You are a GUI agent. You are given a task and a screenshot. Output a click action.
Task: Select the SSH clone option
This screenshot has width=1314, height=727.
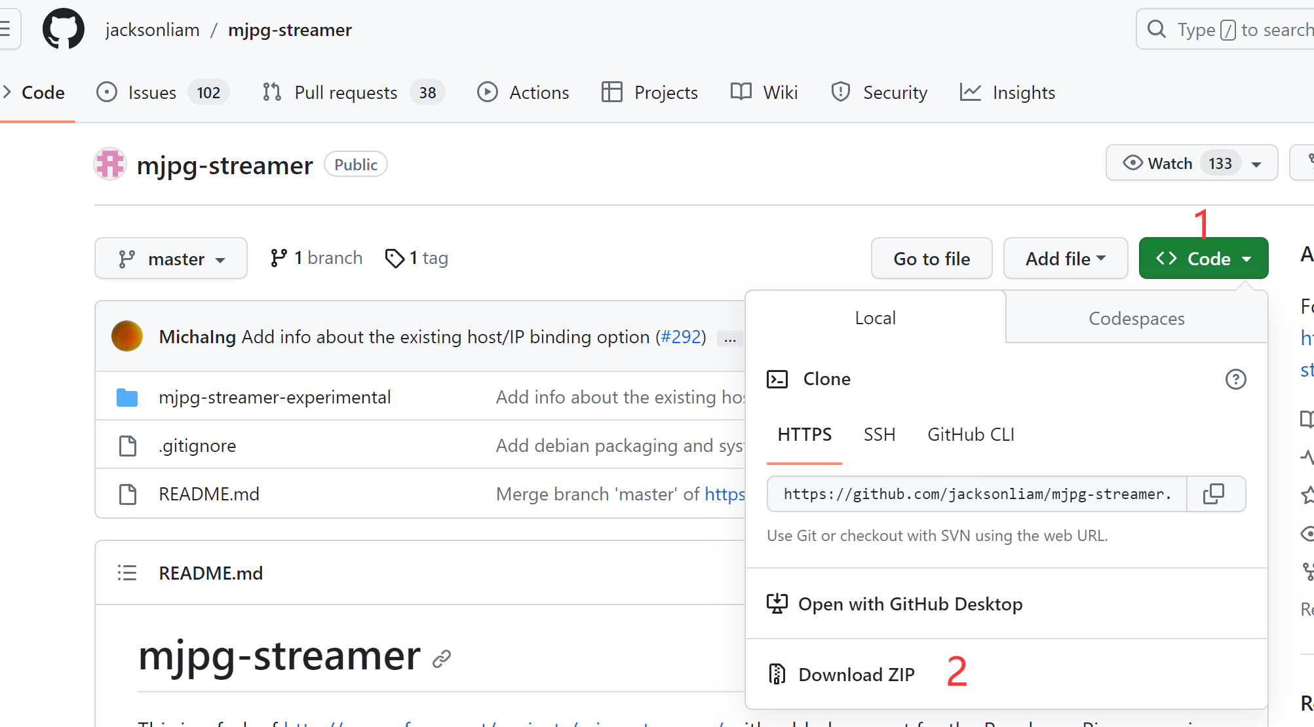coord(879,434)
